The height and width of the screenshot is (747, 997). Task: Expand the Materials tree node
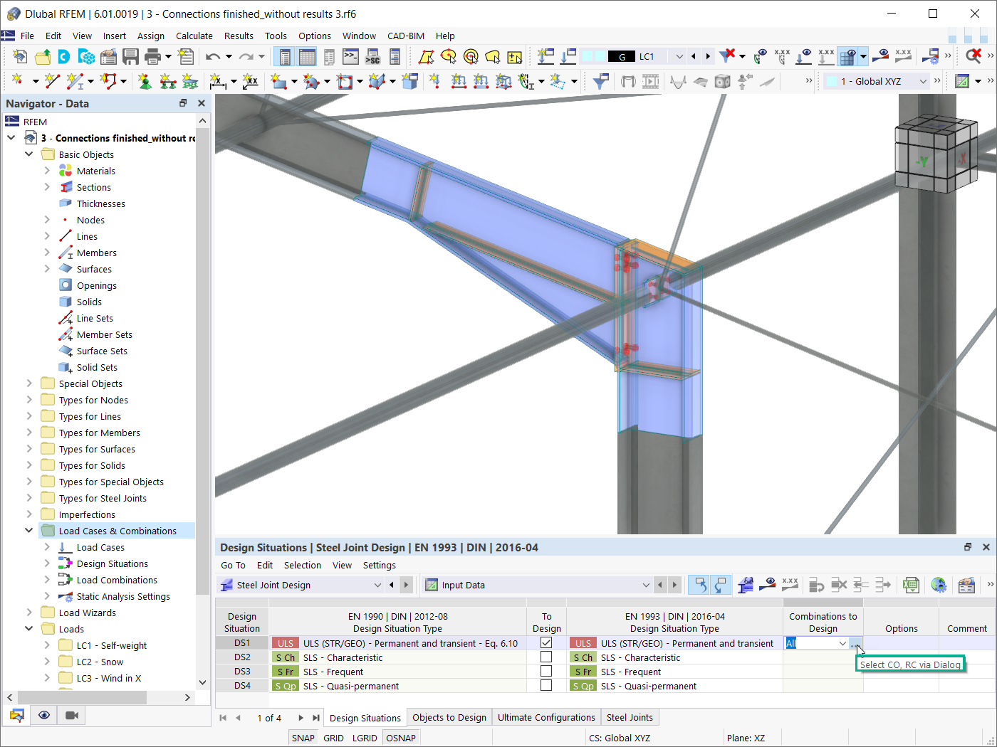(x=47, y=171)
